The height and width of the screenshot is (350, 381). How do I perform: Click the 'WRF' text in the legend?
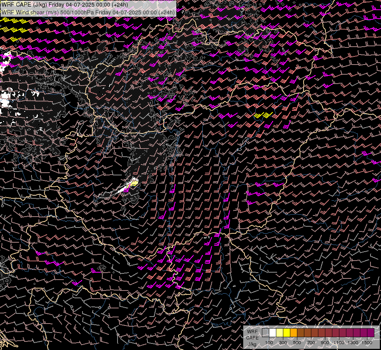click(252, 332)
